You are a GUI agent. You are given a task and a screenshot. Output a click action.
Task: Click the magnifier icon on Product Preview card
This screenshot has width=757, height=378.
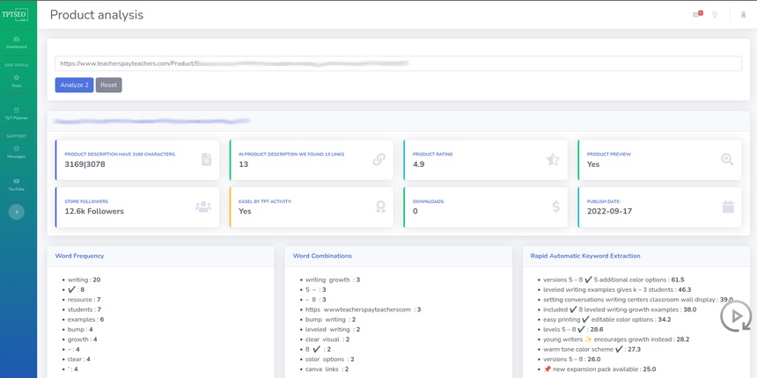point(727,159)
